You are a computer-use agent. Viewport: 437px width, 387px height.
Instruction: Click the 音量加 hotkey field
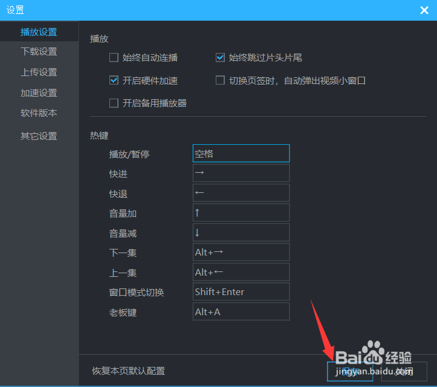(241, 212)
